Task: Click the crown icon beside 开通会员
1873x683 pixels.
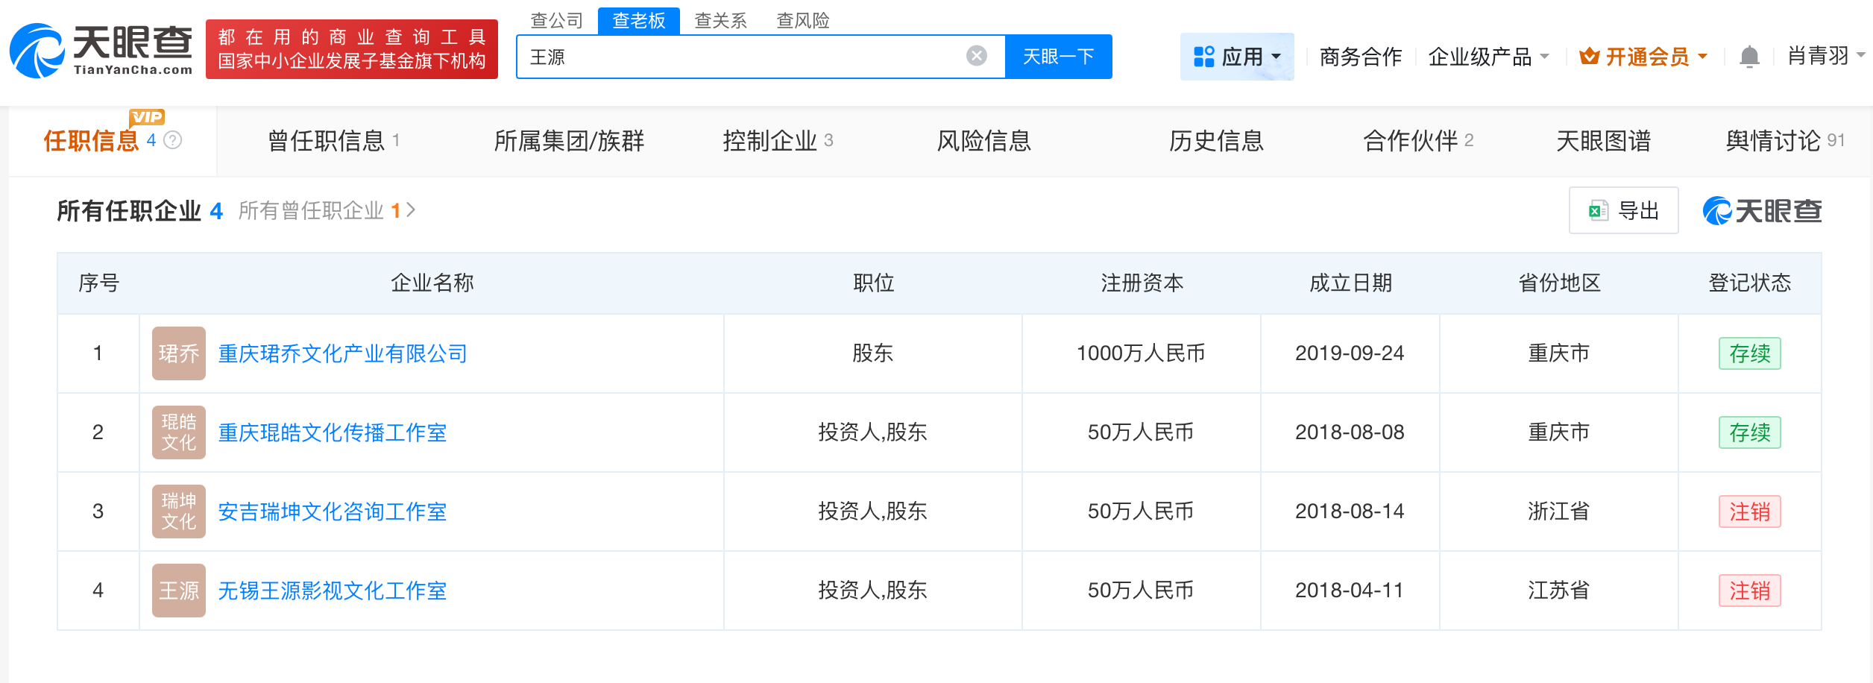Action: (1588, 55)
